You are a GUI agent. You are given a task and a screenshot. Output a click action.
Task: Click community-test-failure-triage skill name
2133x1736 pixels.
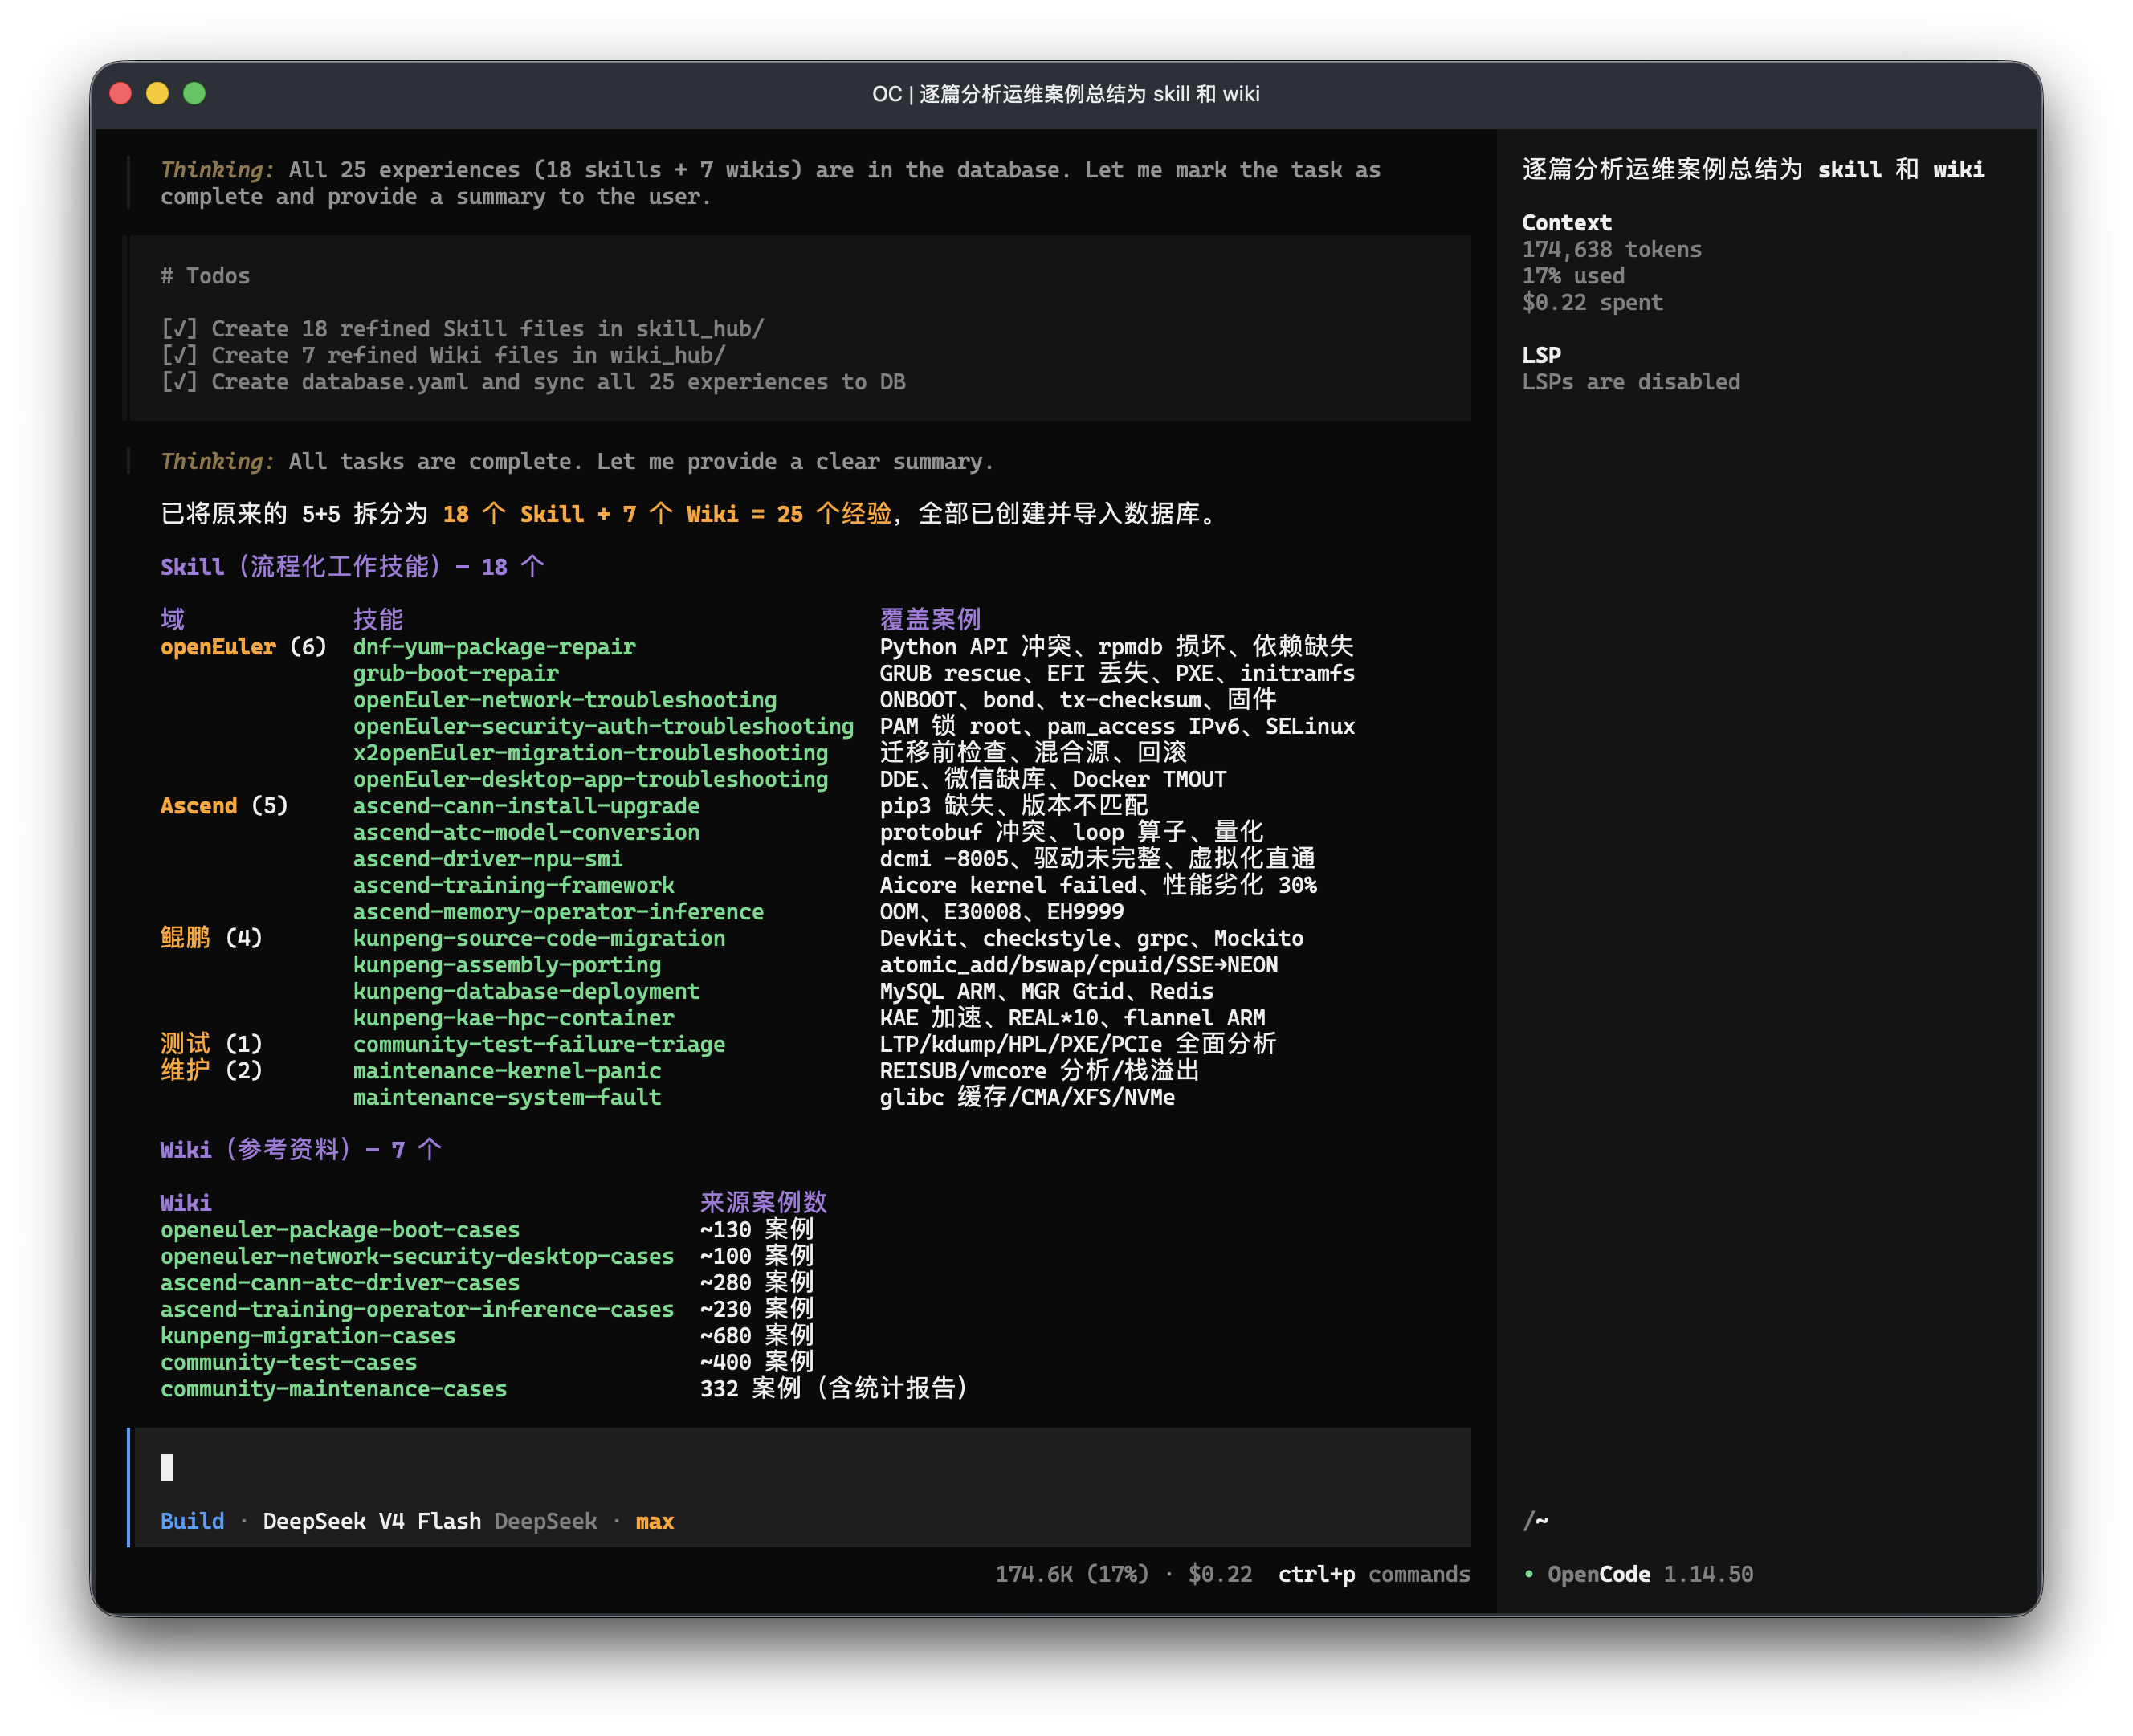[x=539, y=1044]
